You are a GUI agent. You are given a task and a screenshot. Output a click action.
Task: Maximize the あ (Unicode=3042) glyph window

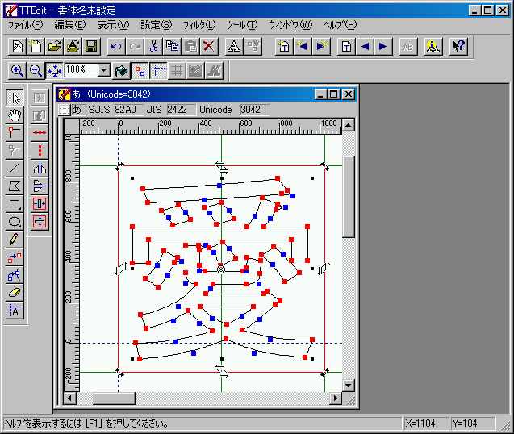click(x=334, y=94)
